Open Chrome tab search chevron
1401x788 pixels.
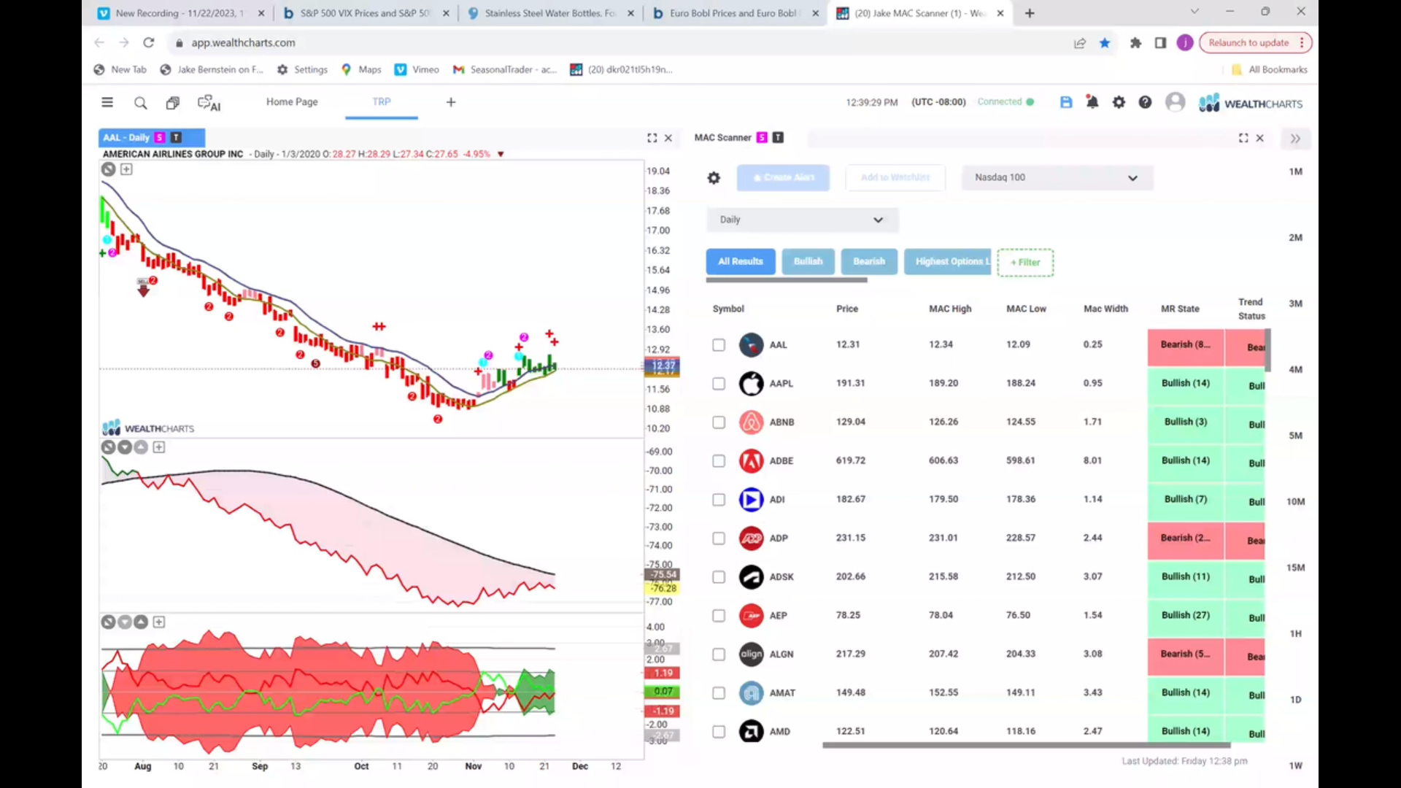(x=1194, y=12)
